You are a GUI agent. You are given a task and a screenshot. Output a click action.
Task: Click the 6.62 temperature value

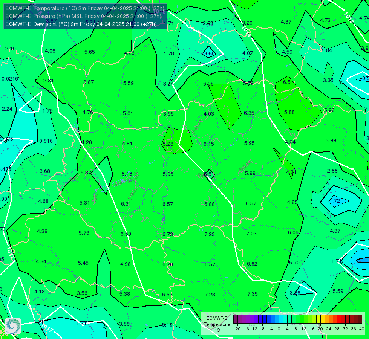252,264
